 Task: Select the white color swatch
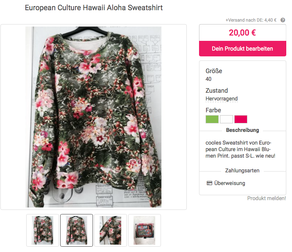pos(226,119)
